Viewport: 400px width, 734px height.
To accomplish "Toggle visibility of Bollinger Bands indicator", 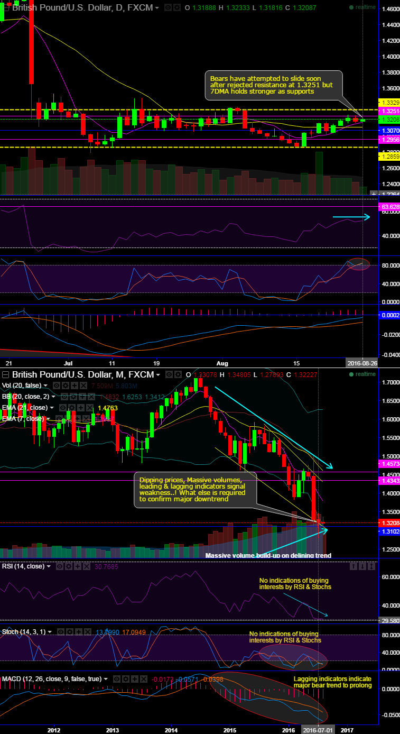I will 63,397.
